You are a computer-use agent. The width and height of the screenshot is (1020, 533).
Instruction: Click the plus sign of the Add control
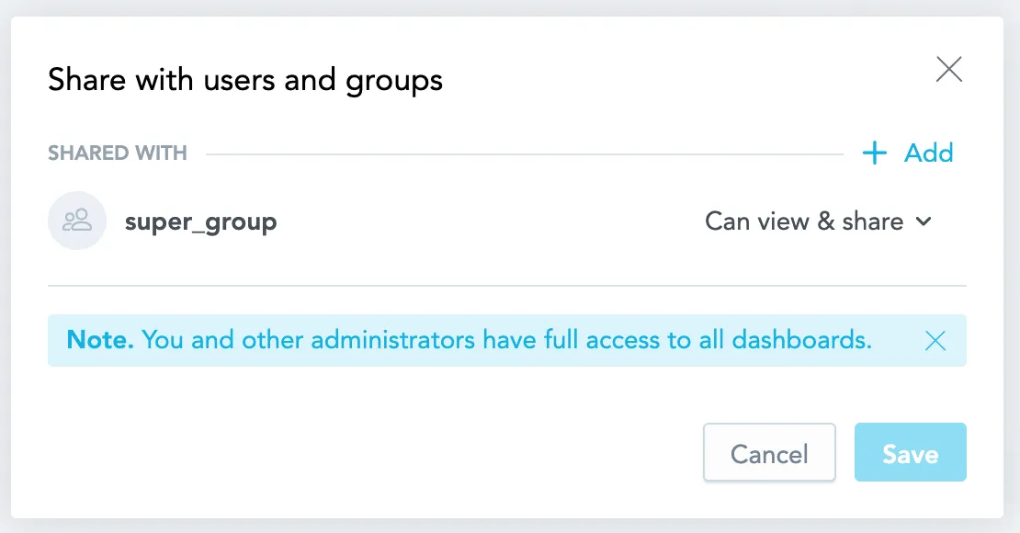pos(874,153)
